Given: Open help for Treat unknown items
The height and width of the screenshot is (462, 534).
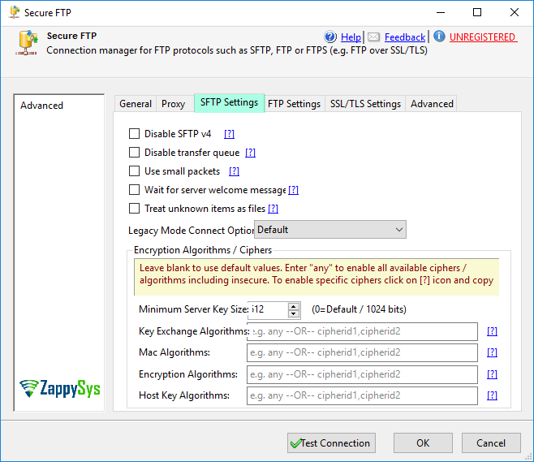Looking at the screenshot, I should coord(273,209).
